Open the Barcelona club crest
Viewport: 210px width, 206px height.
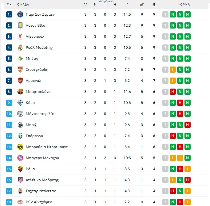pos(20,92)
